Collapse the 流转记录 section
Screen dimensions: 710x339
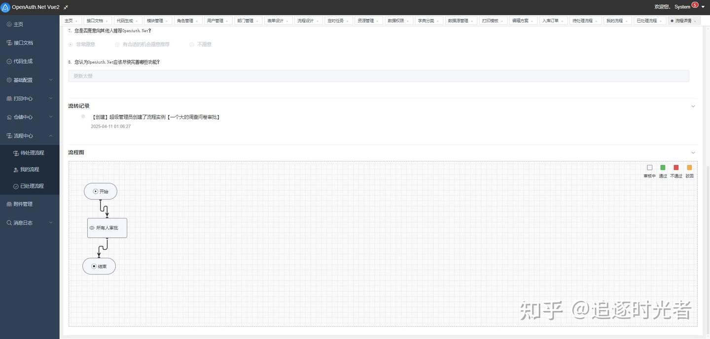pos(693,105)
